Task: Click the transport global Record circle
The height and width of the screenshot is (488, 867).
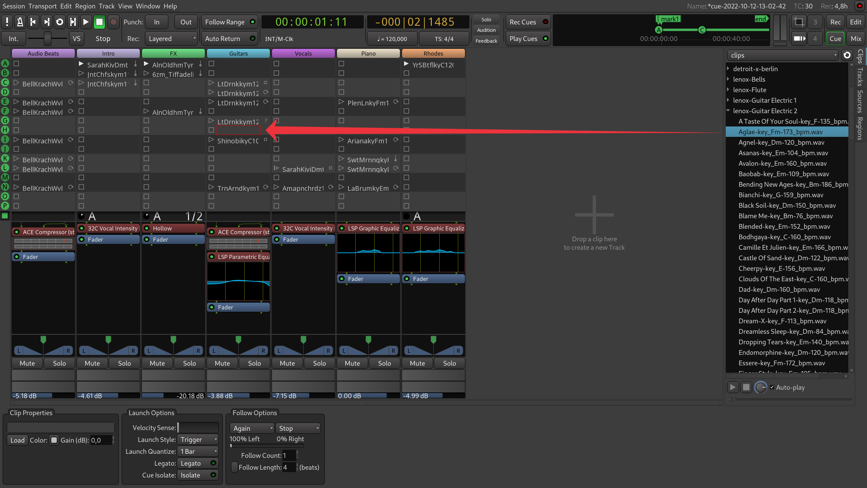Action: pyautogui.click(x=113, y=22)
